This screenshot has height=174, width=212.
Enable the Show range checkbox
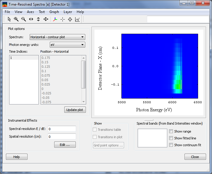pos(171,131)
